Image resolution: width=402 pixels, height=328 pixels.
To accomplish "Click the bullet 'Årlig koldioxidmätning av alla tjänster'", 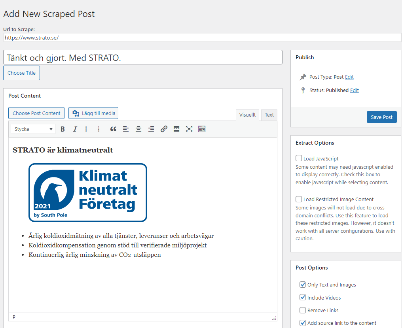I will (x=121, y=236).
